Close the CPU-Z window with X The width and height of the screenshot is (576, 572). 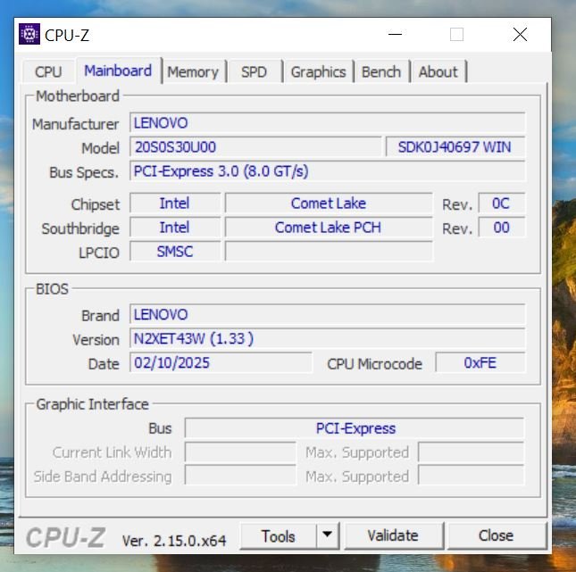(x=520, y=35)
